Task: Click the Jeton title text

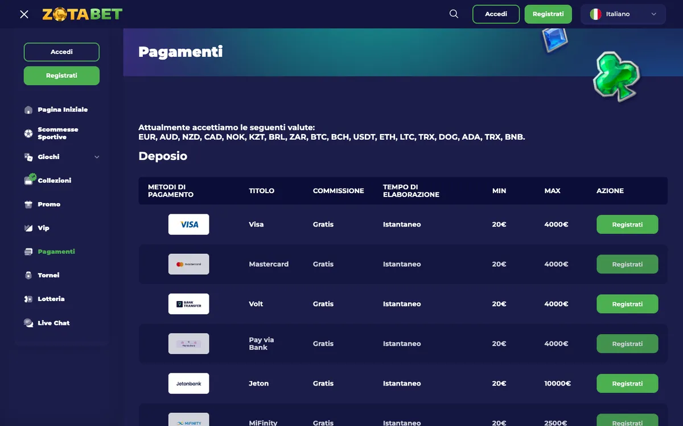Action: coord(258,383)
